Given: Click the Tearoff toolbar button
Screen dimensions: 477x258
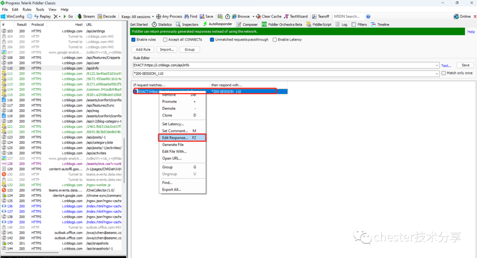Looking at the screenshot, I should (321, 16).
